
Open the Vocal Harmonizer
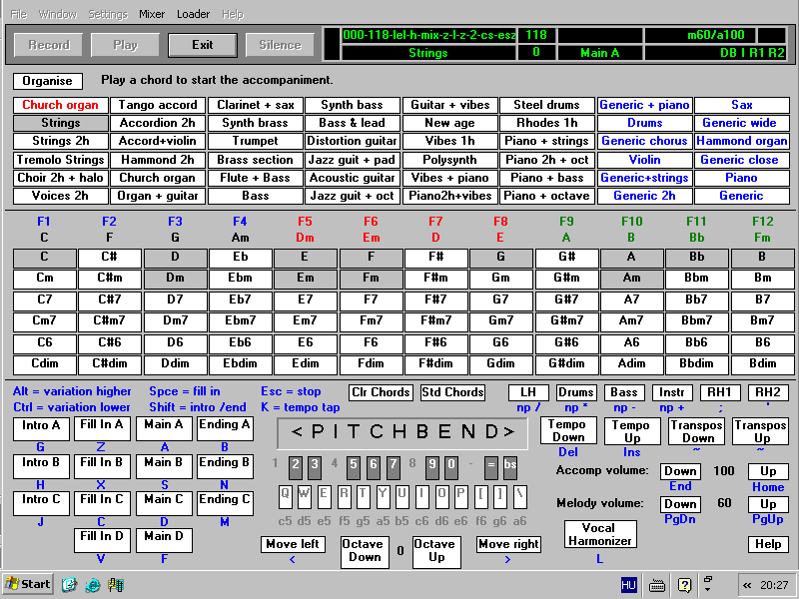pyautogui.click(x=599, y=534)
